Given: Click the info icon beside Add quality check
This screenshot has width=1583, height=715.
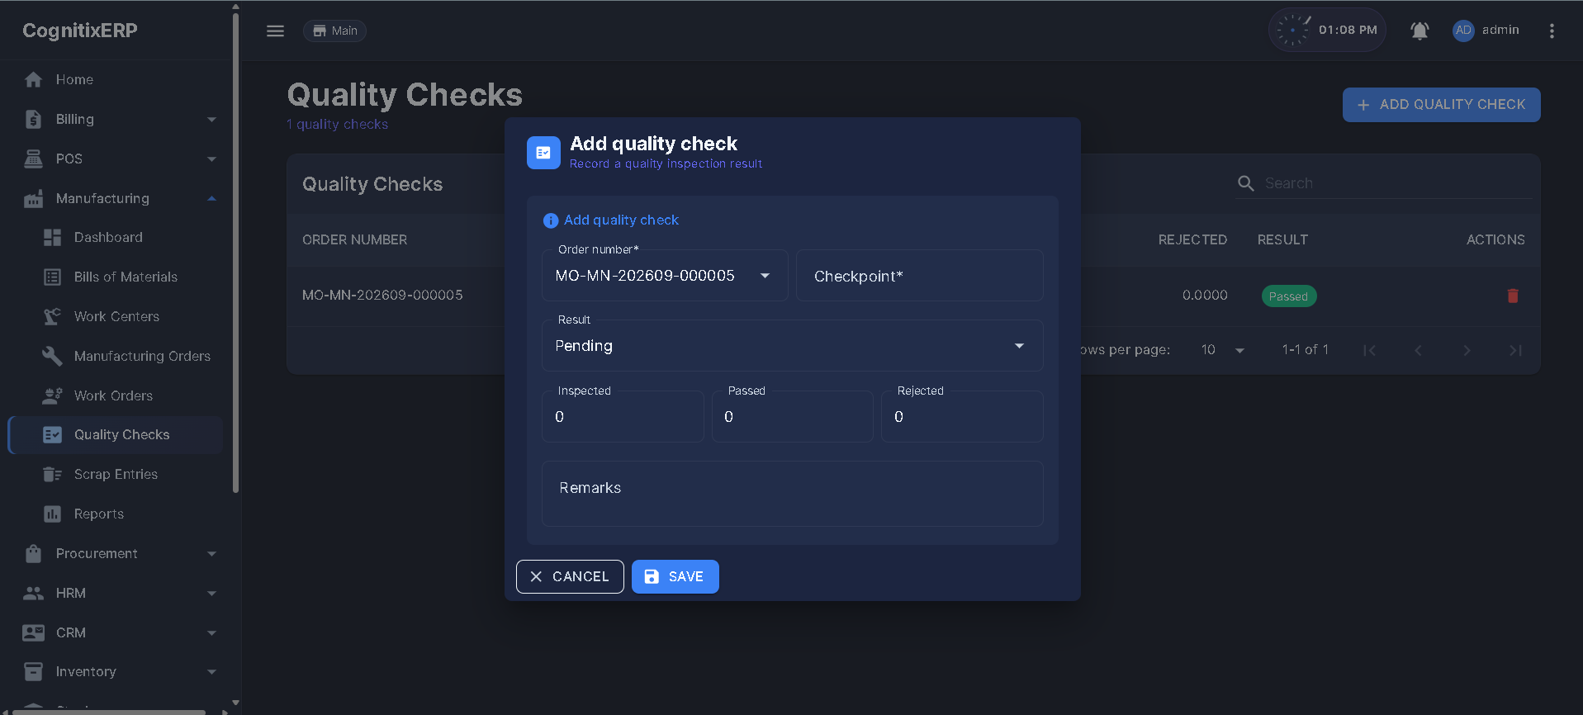Looking at the screenshot, I should click(551, 220).
